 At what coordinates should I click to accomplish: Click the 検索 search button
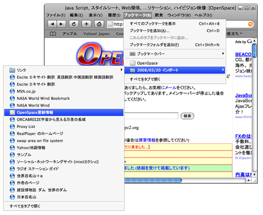(x=187, y=116)
